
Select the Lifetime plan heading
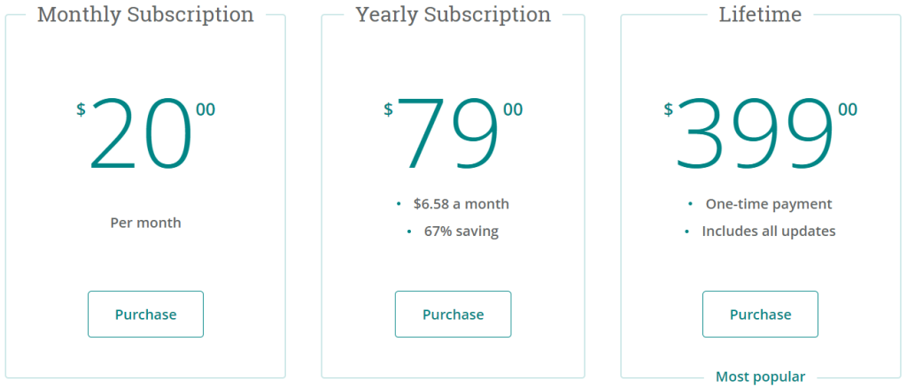(x=760, y=14)
